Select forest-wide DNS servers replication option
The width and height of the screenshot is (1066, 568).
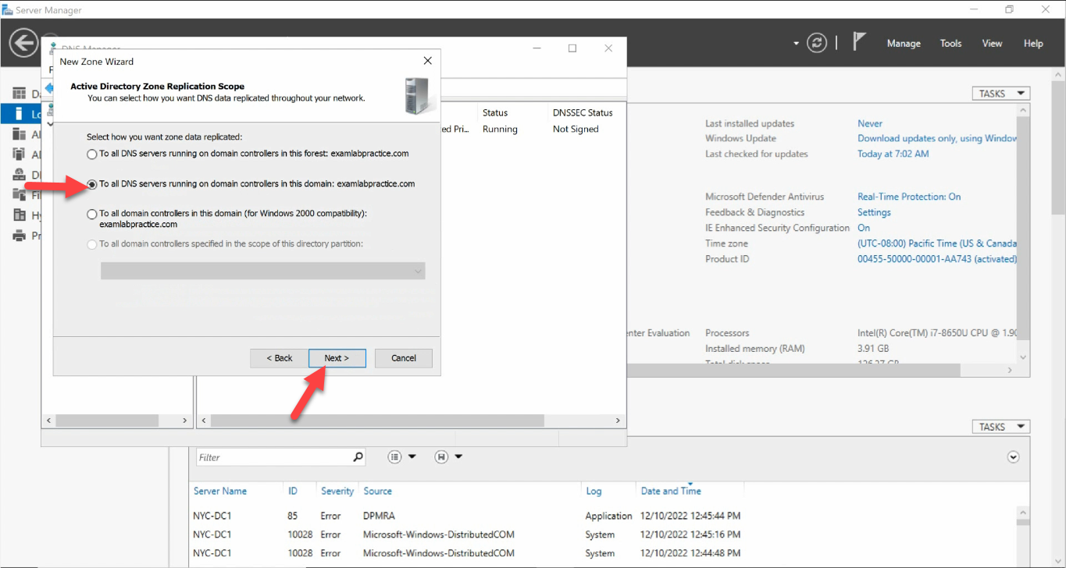click(x=92, y=154)
